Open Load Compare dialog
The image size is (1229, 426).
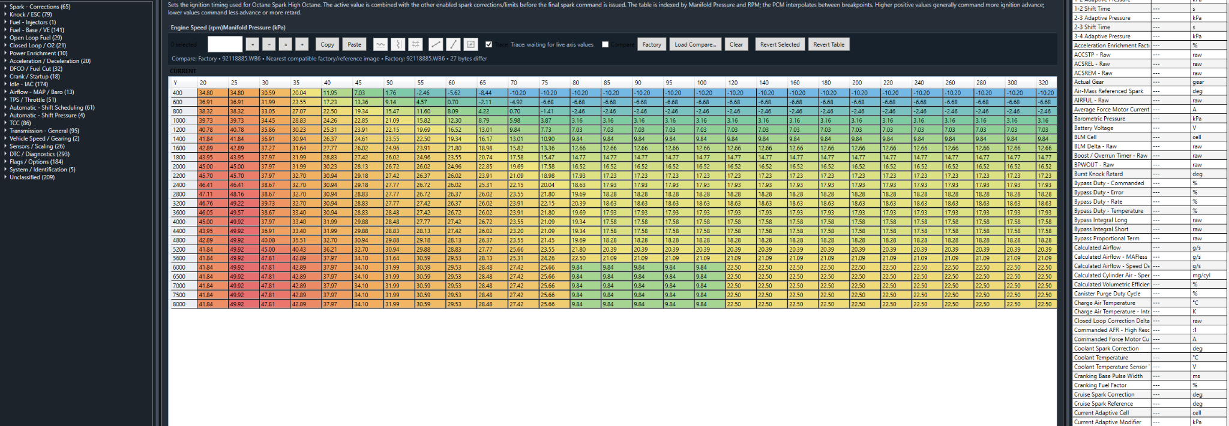pos(695,44)
